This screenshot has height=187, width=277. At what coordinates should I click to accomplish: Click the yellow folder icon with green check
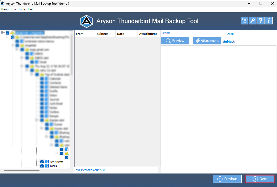pyautogui.click(x=67, y=153)
